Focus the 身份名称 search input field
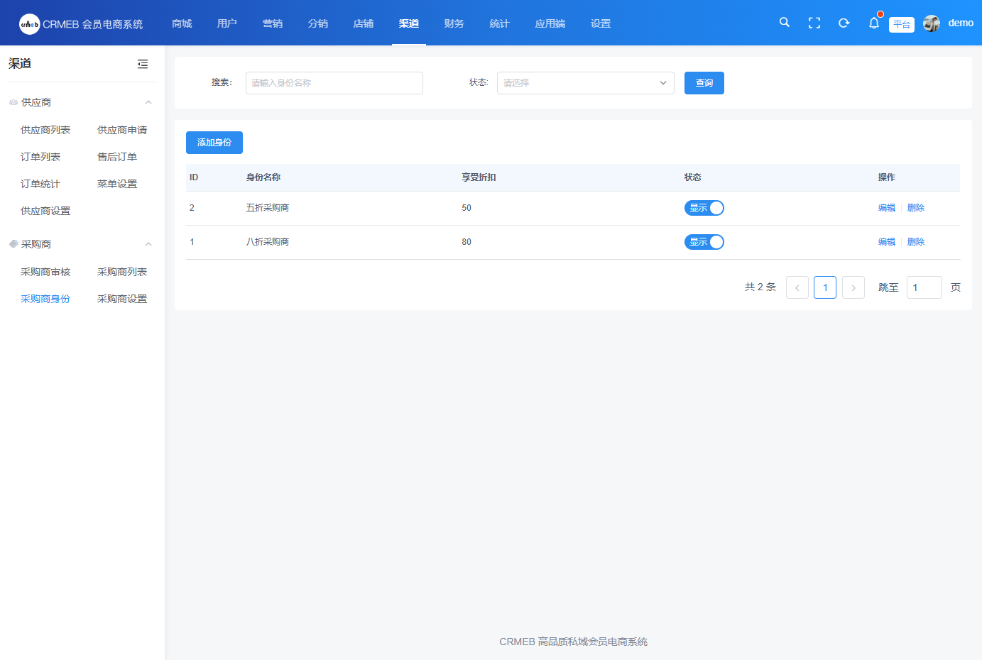The image size is (982, 660). click(334, 83)
